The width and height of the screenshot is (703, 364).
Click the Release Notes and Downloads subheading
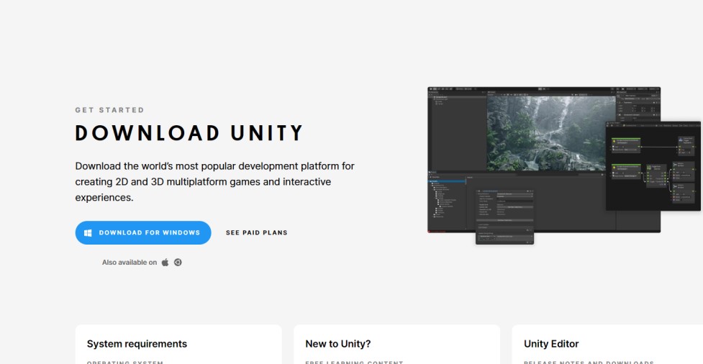[x=589, y=362]
